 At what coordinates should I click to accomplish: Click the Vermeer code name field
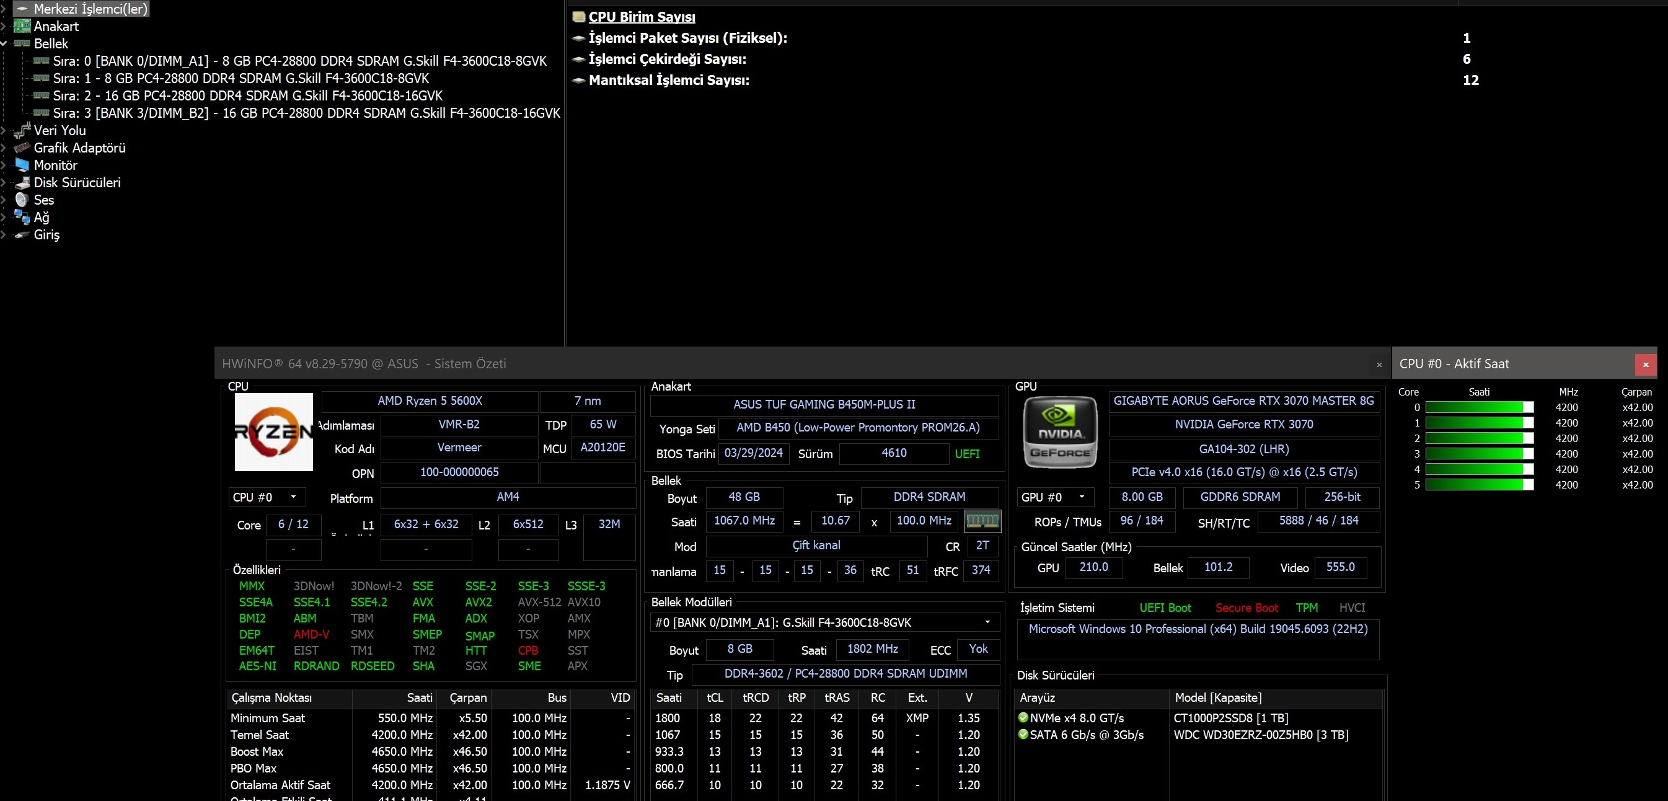click(459, 448)
